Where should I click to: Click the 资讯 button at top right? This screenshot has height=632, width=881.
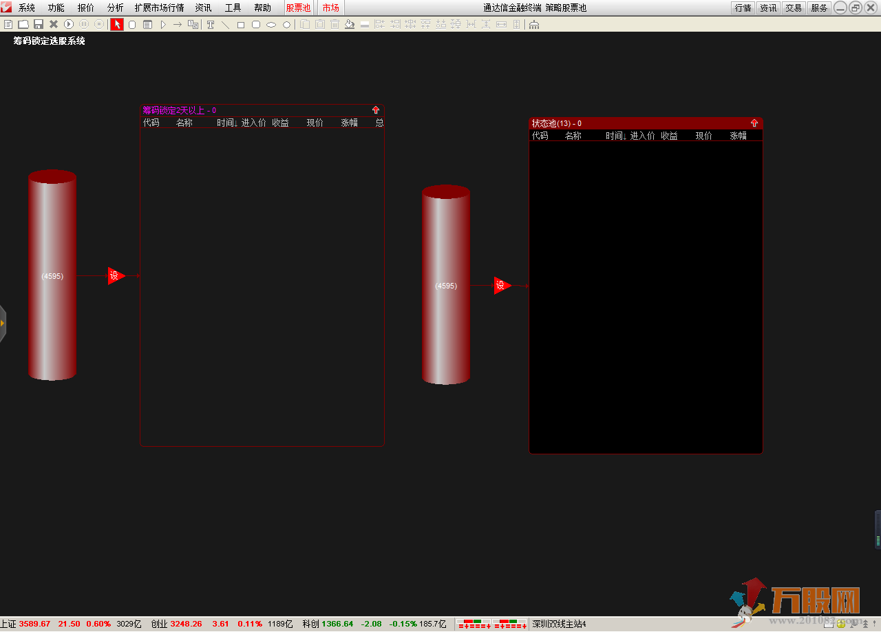(768, 8)
